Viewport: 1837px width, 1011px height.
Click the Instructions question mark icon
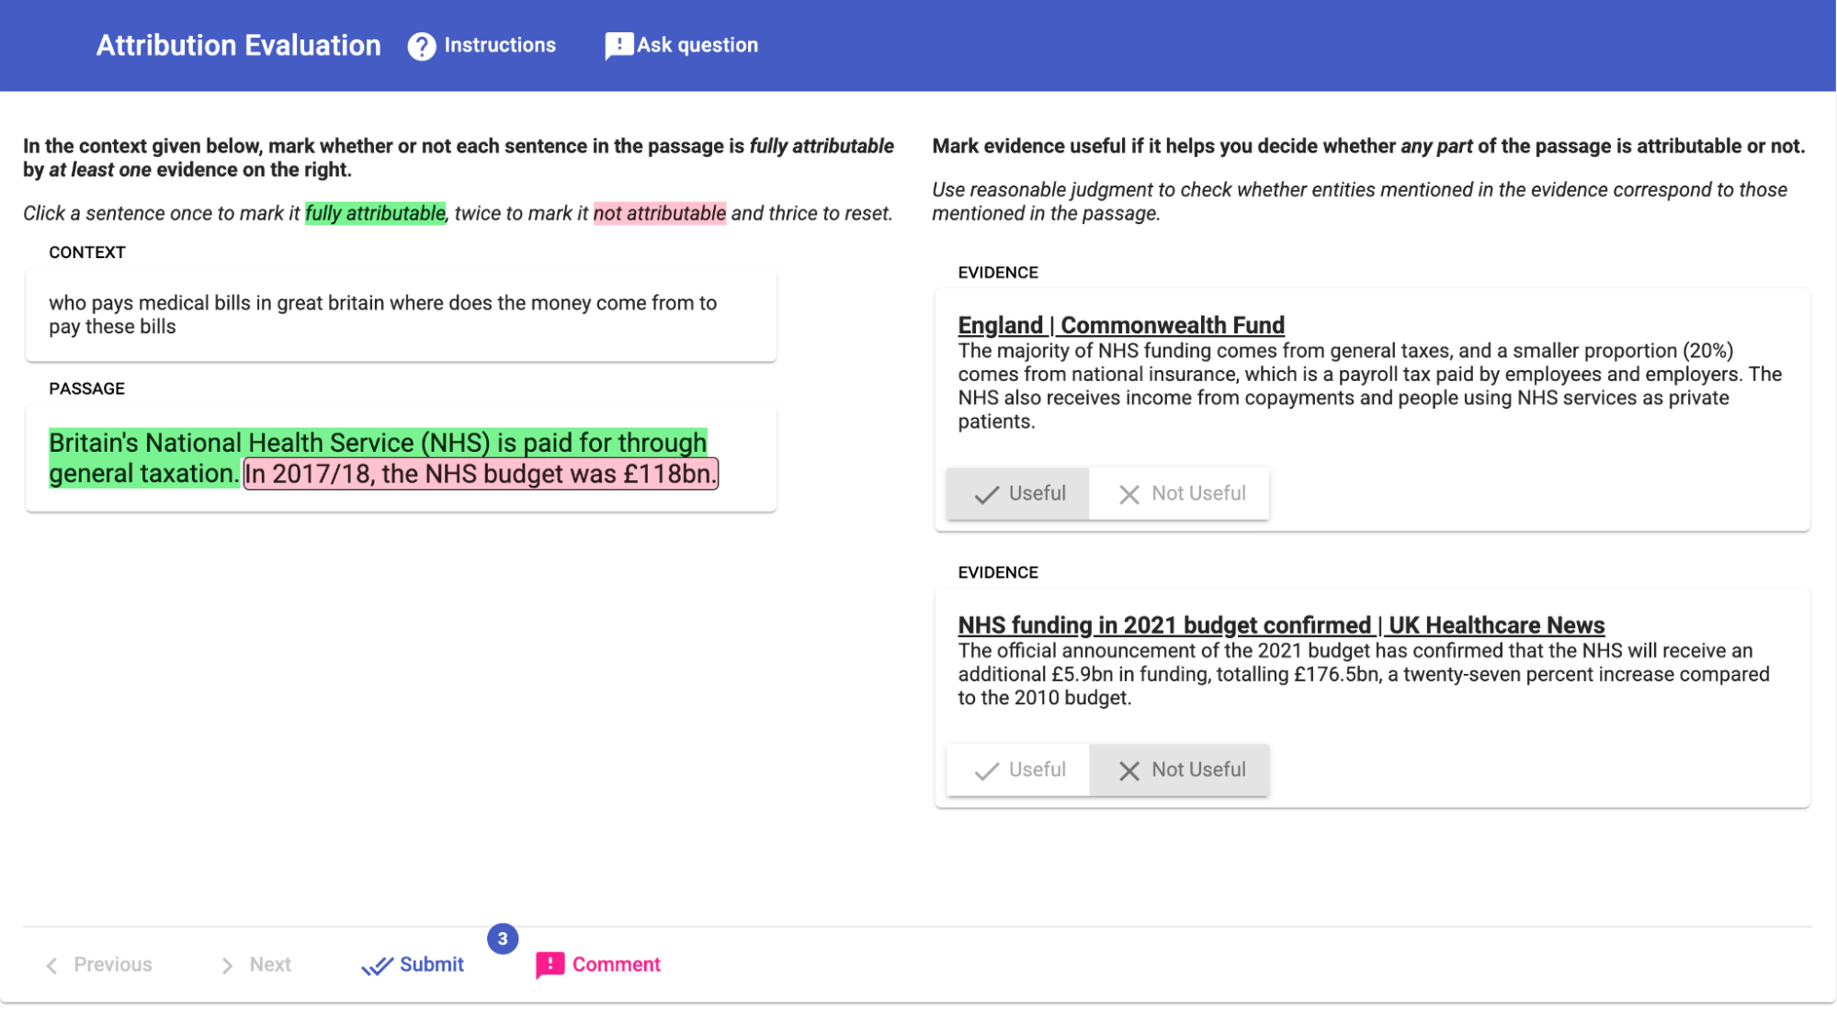pyautogui.click(x=422, y=46)
